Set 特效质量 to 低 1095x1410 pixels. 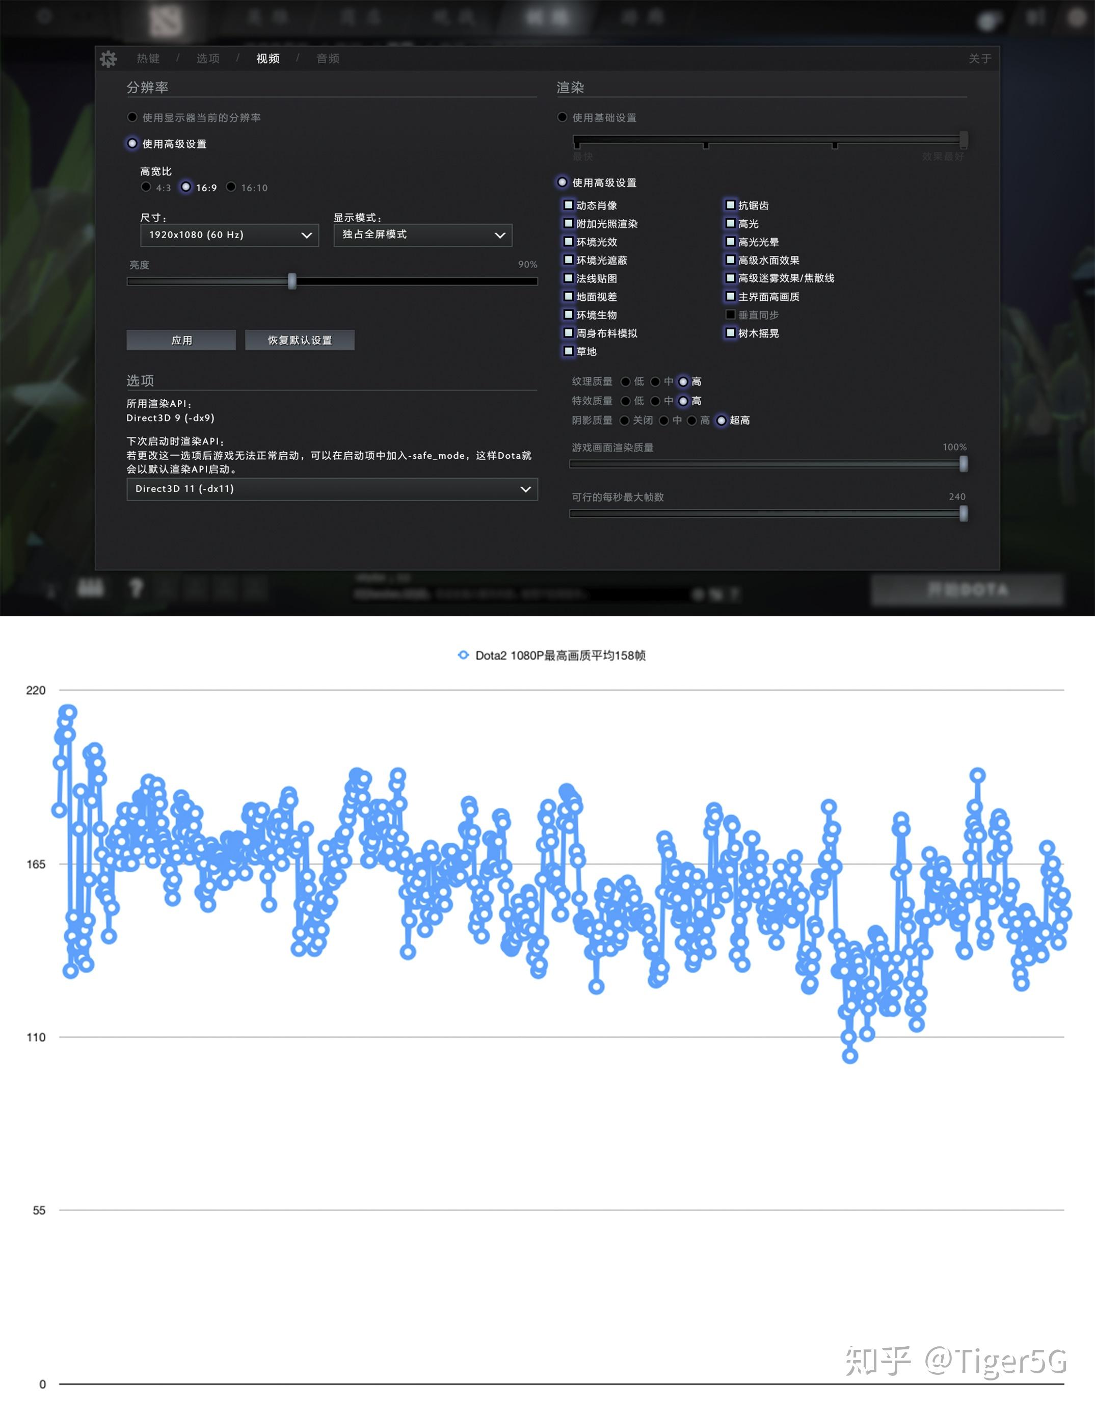coord(625,401)
